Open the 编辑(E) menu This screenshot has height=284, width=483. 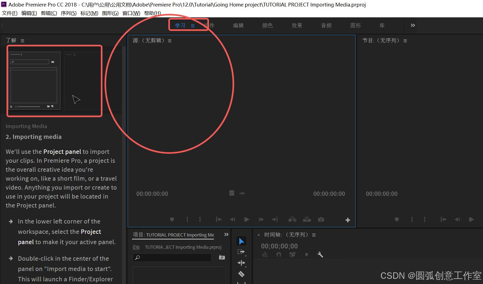pos(29,13)
